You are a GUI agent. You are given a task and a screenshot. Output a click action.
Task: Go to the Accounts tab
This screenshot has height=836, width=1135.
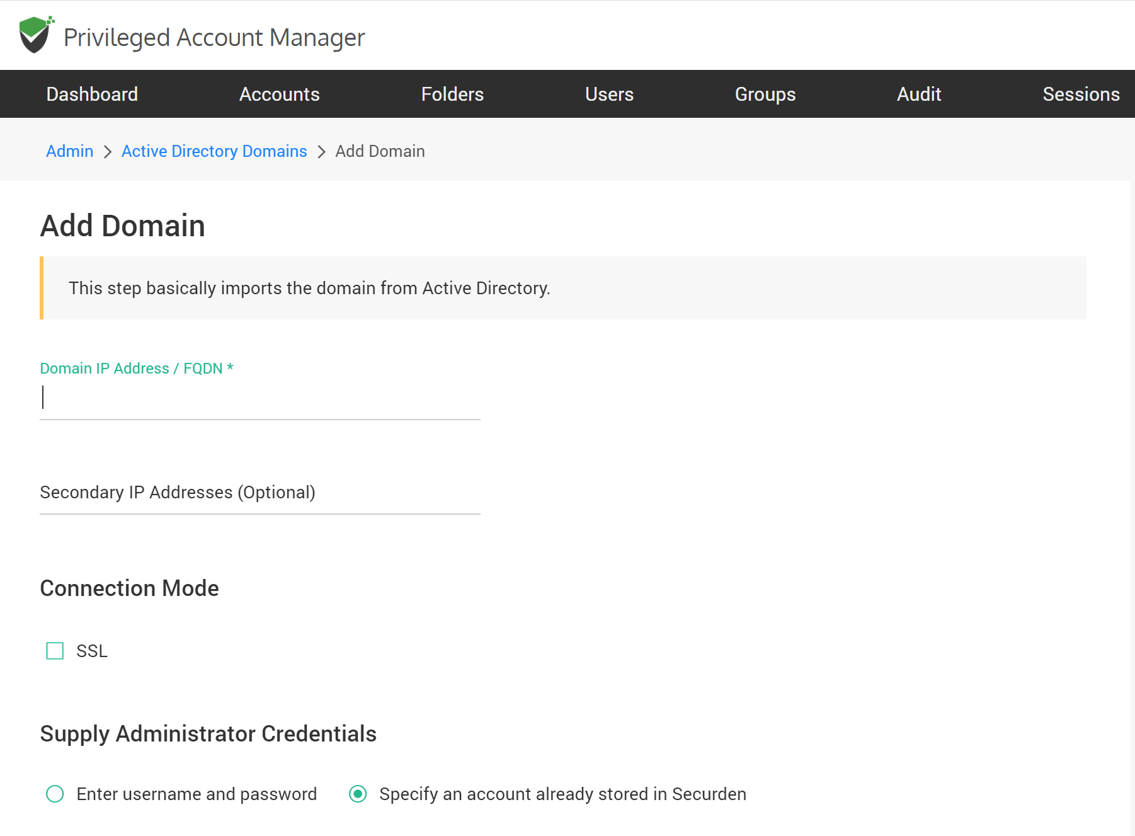279,94
